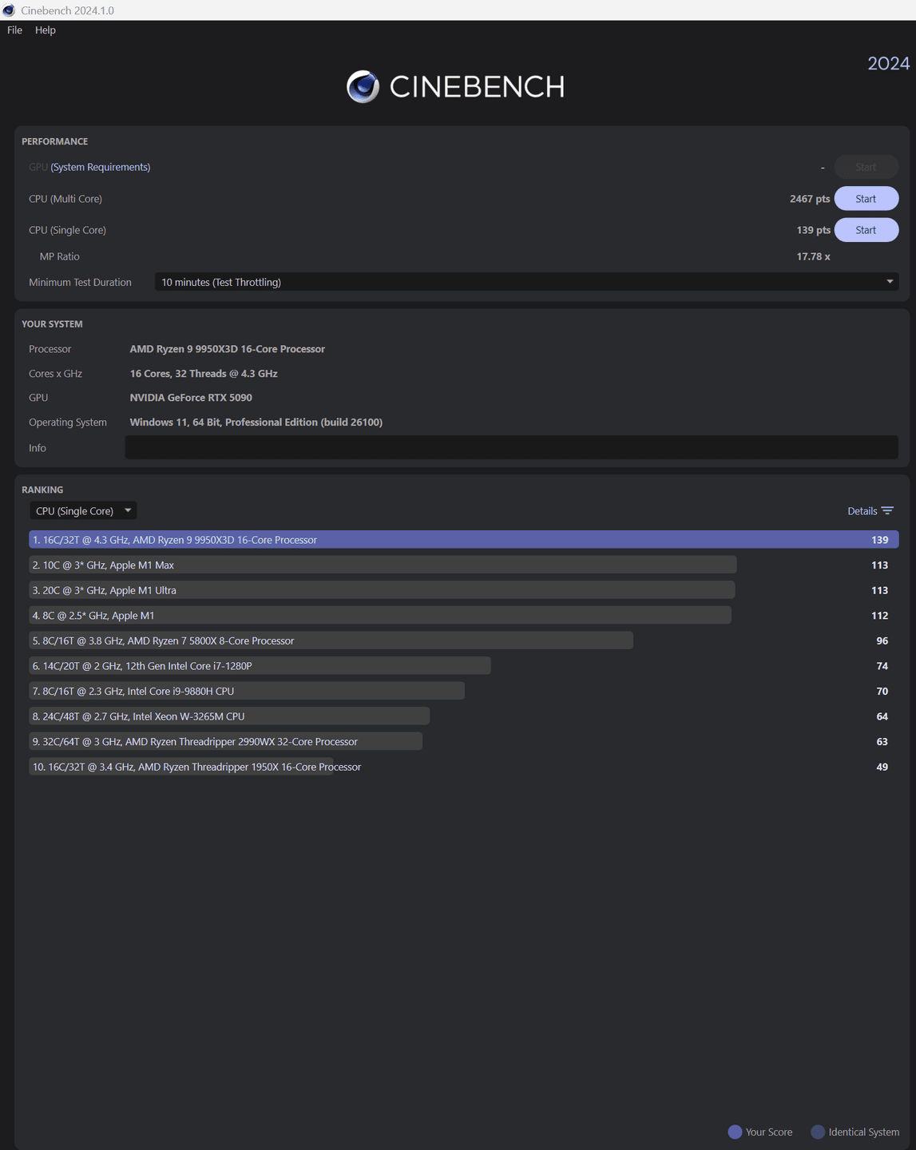Open the GPU System Requirements link
916x1150 pixels.
101,167
